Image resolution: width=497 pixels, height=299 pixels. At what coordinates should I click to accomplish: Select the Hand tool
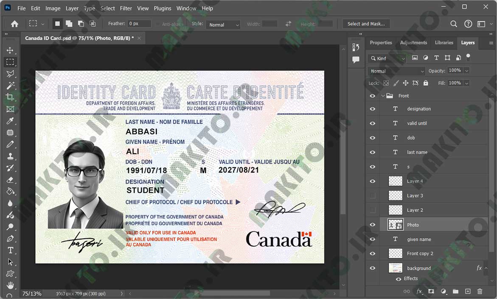pyautogui.click(x=10, y=285)
